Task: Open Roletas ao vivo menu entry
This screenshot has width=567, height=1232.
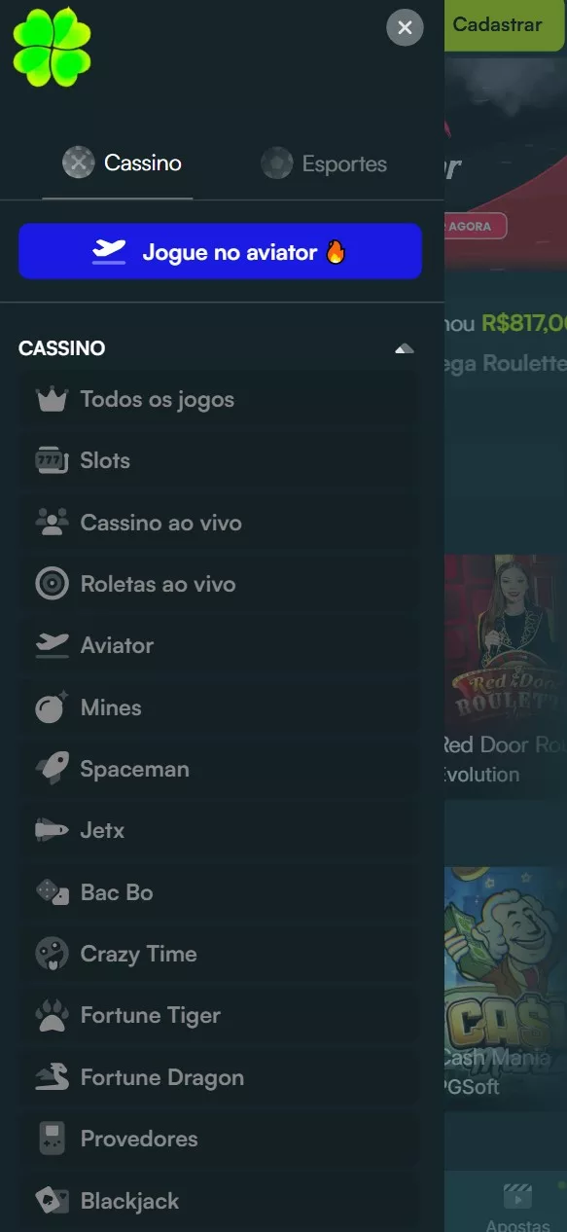Action: pyautogui.click(x=220, y=584)
